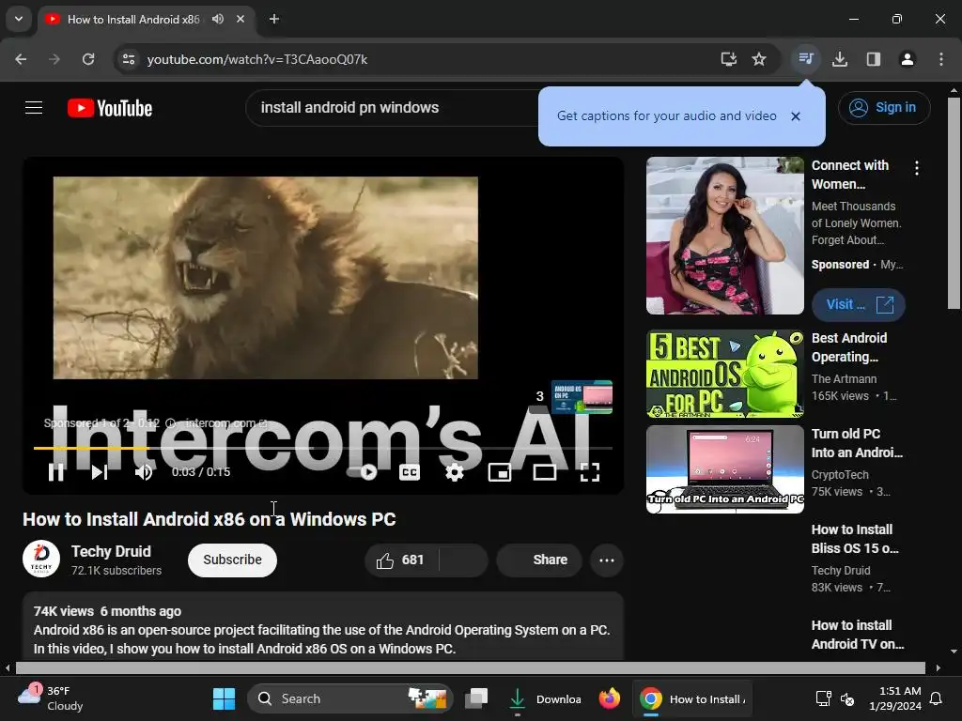Click Sign in button

pos(884,108)
